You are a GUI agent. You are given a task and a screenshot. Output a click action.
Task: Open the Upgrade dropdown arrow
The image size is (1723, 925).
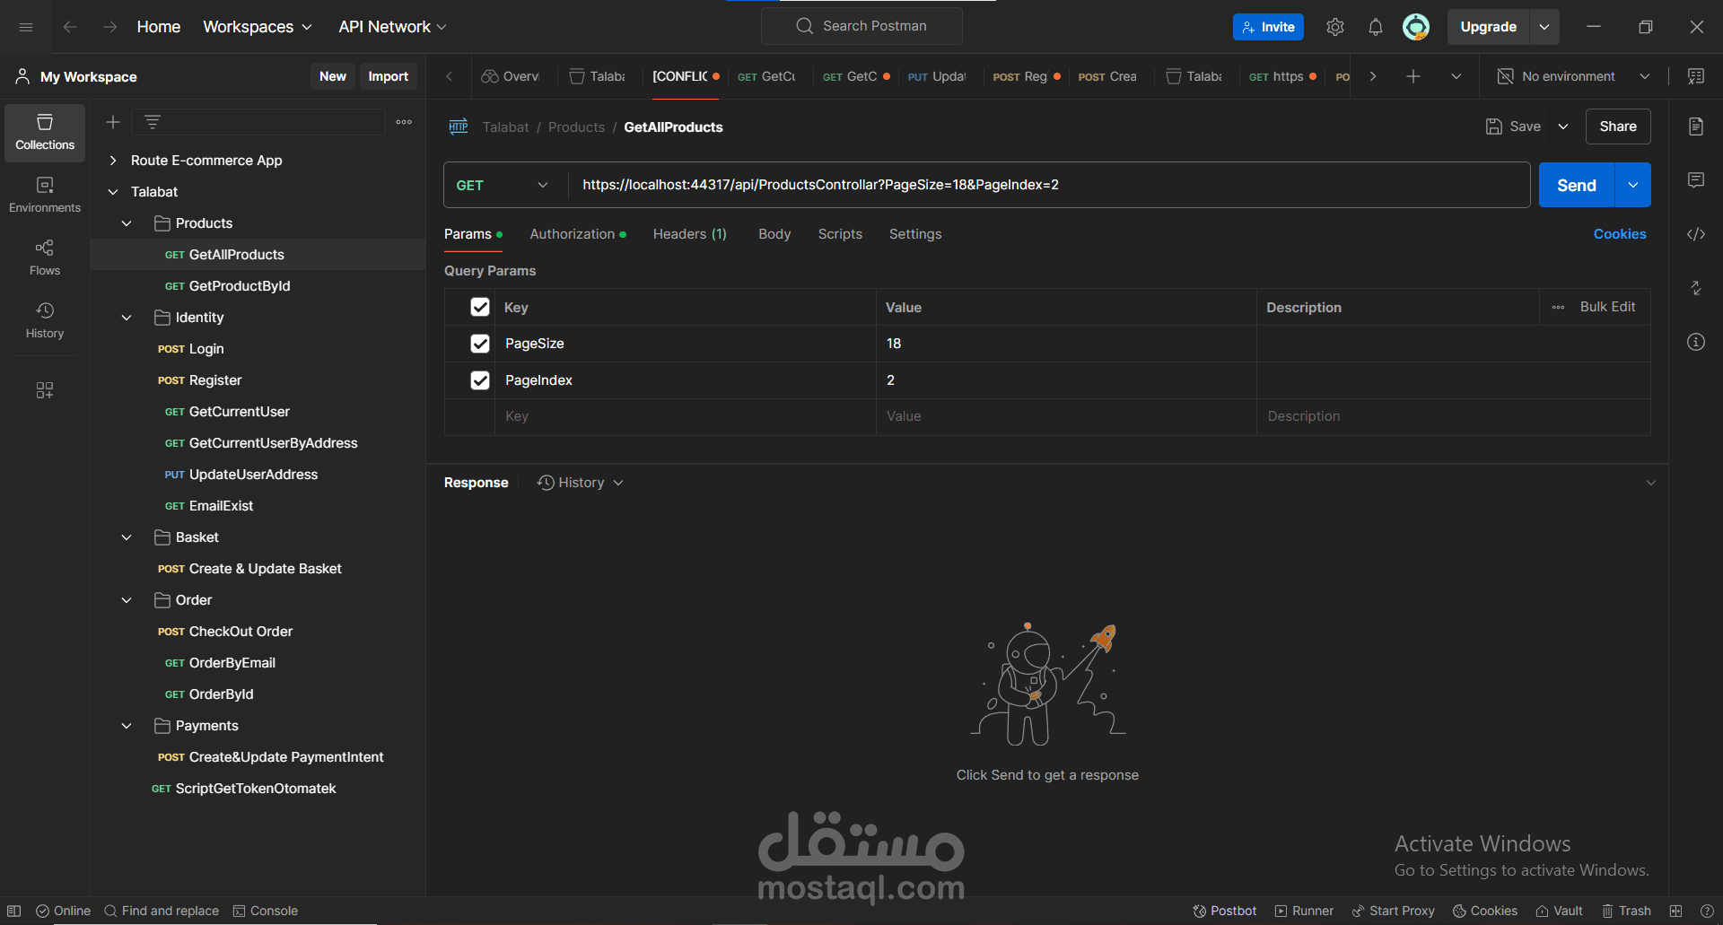[1544, 27]
